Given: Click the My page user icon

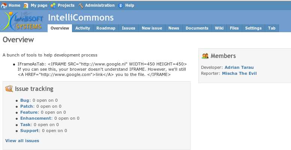Looking at the screenshot, I should 26,6.
